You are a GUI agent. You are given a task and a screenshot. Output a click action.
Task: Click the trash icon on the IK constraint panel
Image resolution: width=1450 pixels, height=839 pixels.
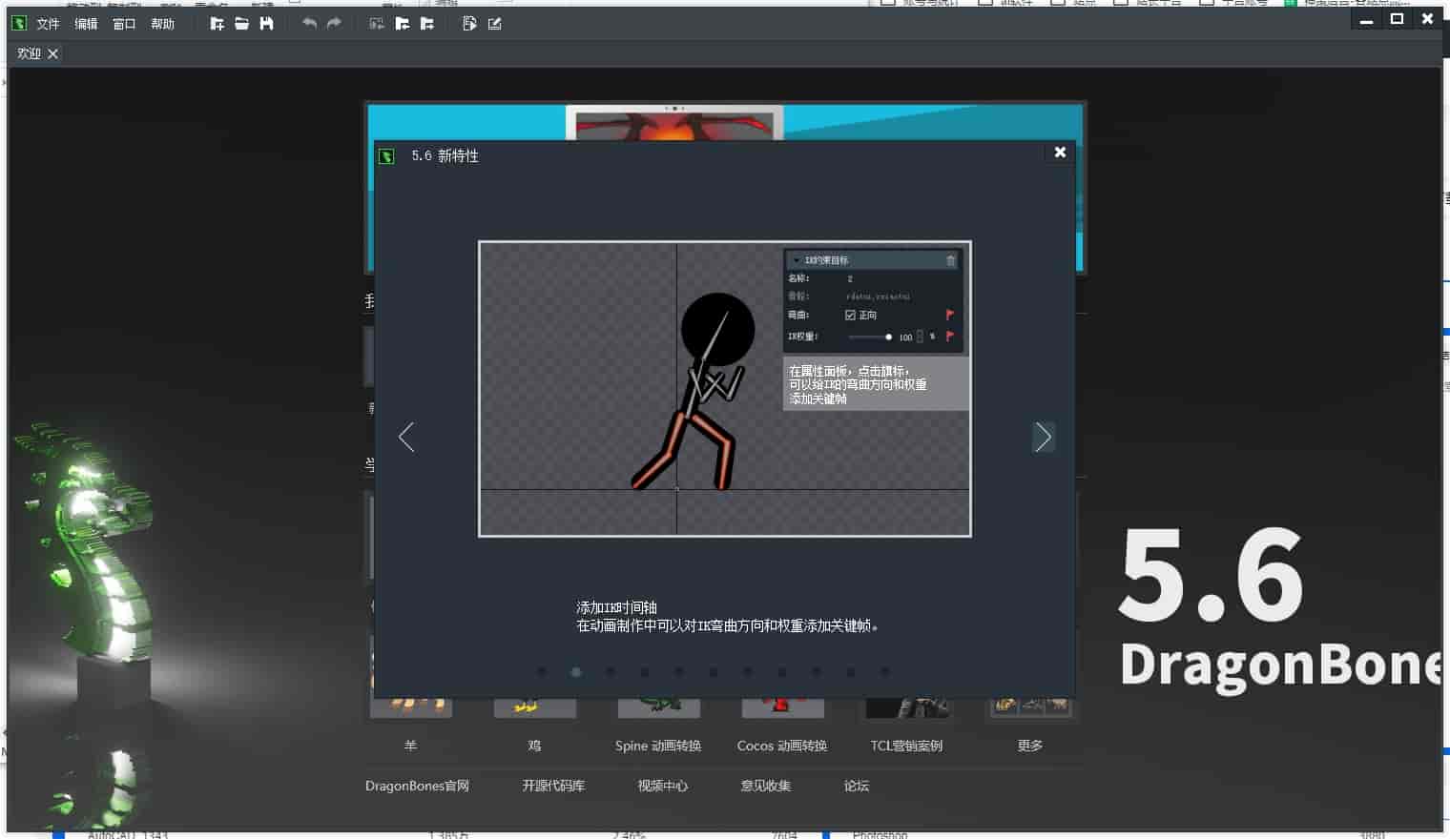(950, 260)
